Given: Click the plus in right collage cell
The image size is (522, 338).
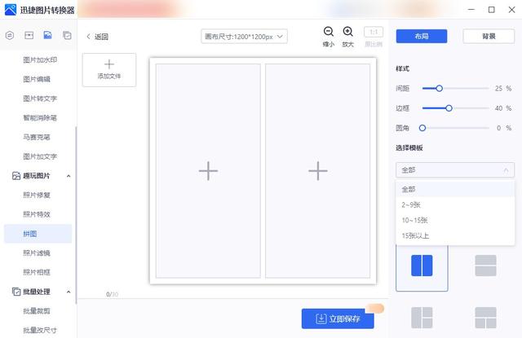Looking at the screenshot, I should pyautogui.click(x=318, y=171).
